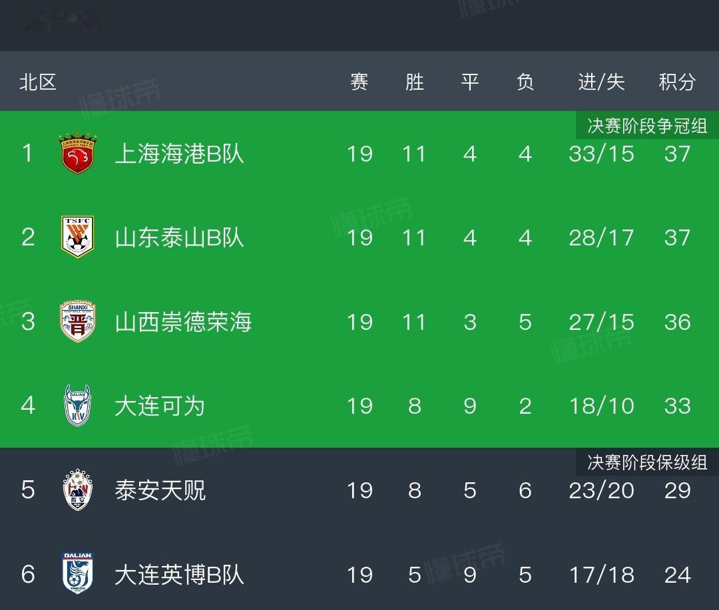Viewport: 719px width, 610px height.
Task: Click the Dalian Yingbo B team crest
Action: click(77, 573)
